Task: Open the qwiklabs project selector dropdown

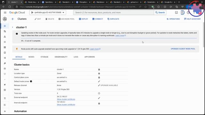Action: pyautogui.click(x=48, y=12)
